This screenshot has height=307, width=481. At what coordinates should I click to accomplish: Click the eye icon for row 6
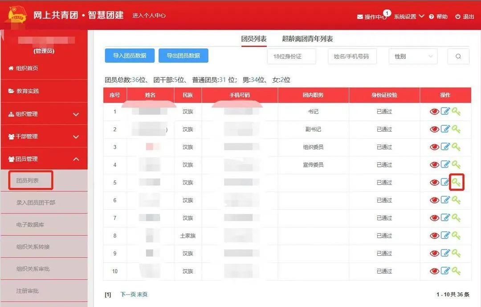[x=434, y=200]
